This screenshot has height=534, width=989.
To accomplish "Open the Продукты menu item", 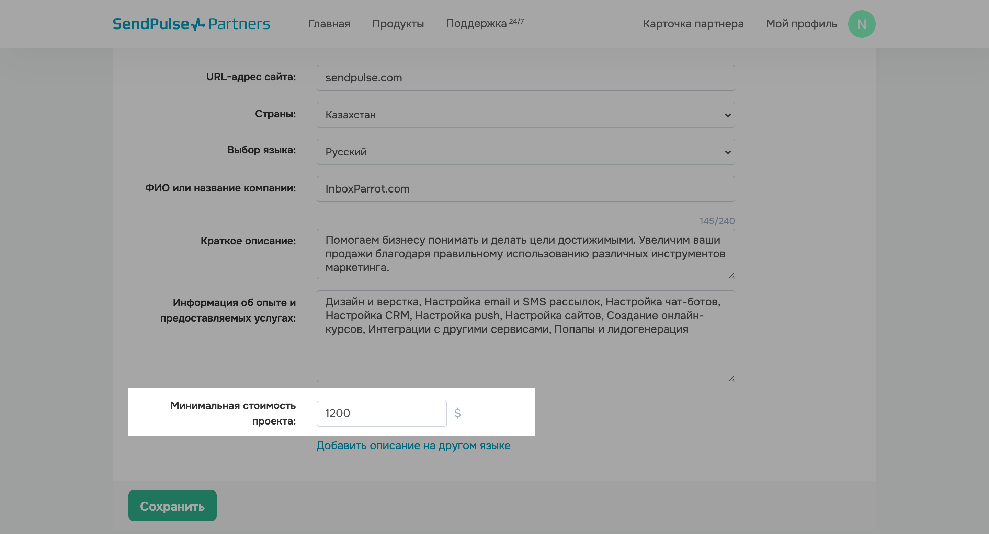I will [398, 24].
